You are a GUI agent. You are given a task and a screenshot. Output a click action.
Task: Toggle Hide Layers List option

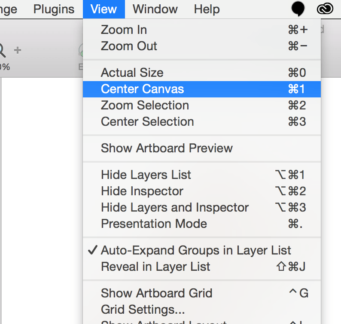[146, 175]
